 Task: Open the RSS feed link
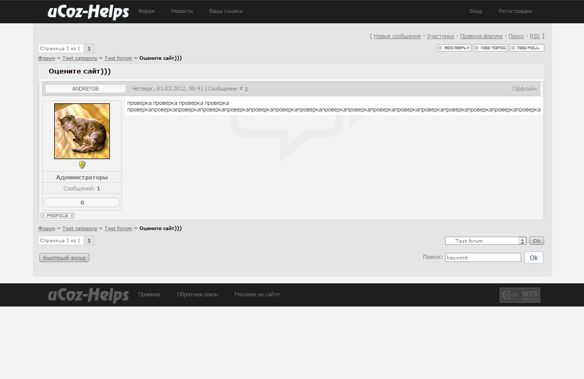pos(534,36)
